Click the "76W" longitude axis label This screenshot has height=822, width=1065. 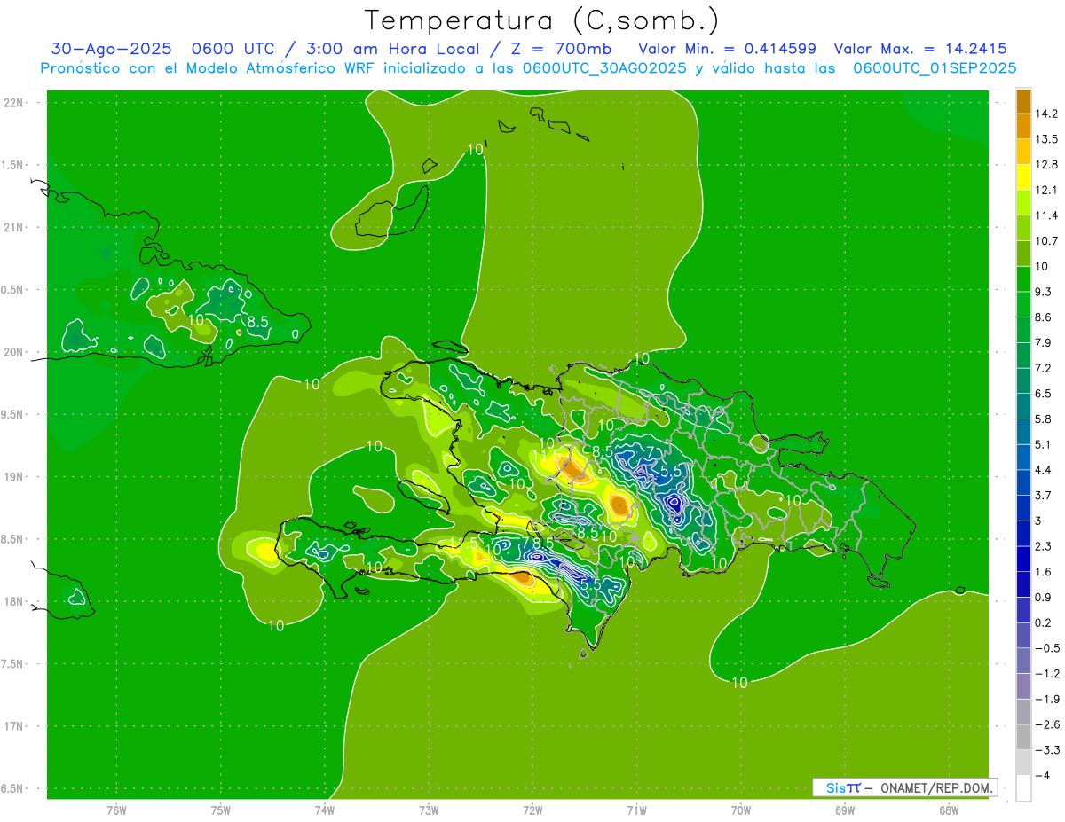(116, 810)
